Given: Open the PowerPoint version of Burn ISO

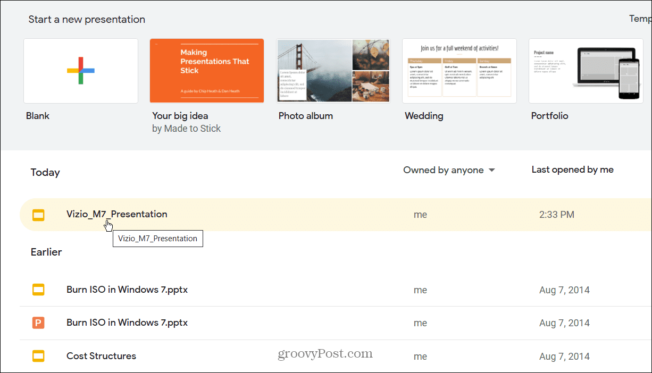Looking at the screenshot, I should (x=127, y=323).
